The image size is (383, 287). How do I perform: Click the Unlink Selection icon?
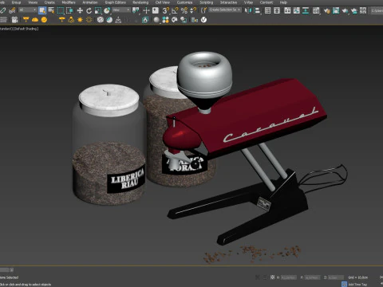[3, 10]
